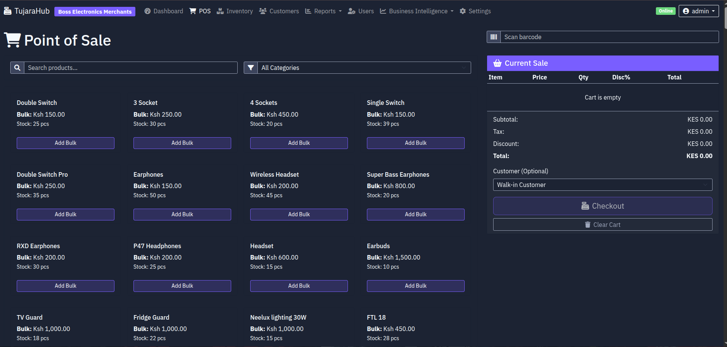Clear the cart with Clear Cart button
This screenshot has width=727, height=347.
click(x=602, y=225)
